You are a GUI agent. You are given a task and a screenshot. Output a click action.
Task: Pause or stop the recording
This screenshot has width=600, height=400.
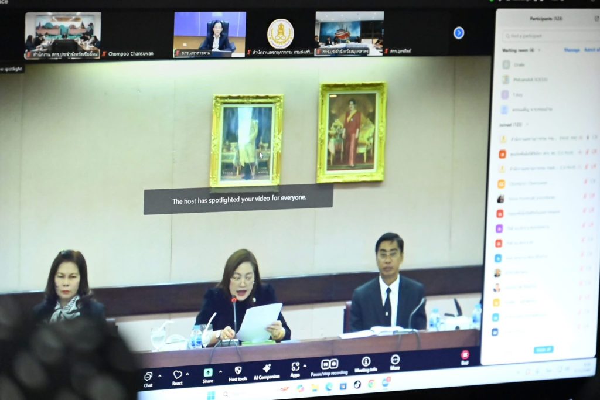(x=330, y=364)
